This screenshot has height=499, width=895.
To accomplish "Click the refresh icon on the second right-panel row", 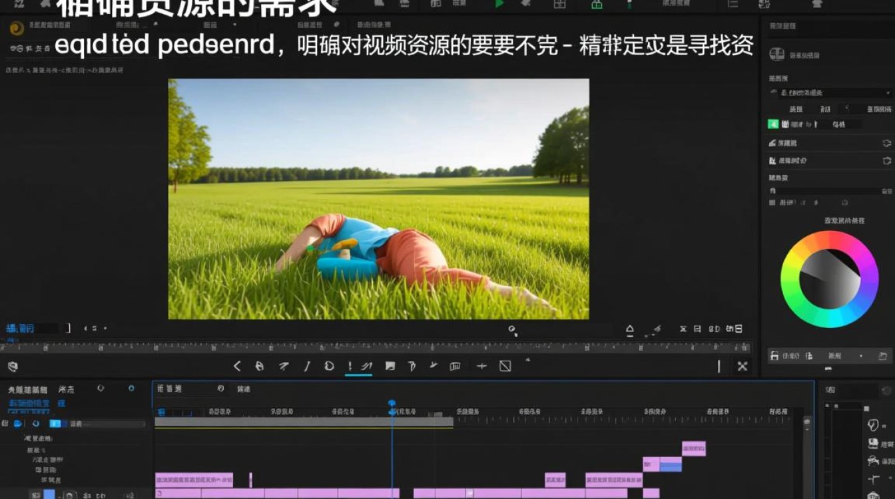I will tap(886, 160).
